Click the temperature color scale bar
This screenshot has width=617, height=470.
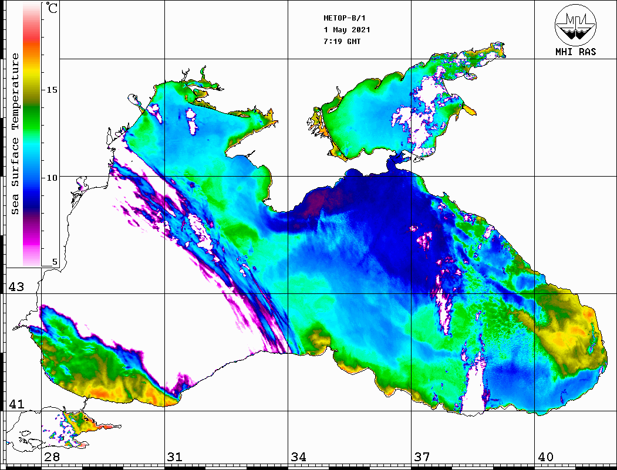click(32, 135)
